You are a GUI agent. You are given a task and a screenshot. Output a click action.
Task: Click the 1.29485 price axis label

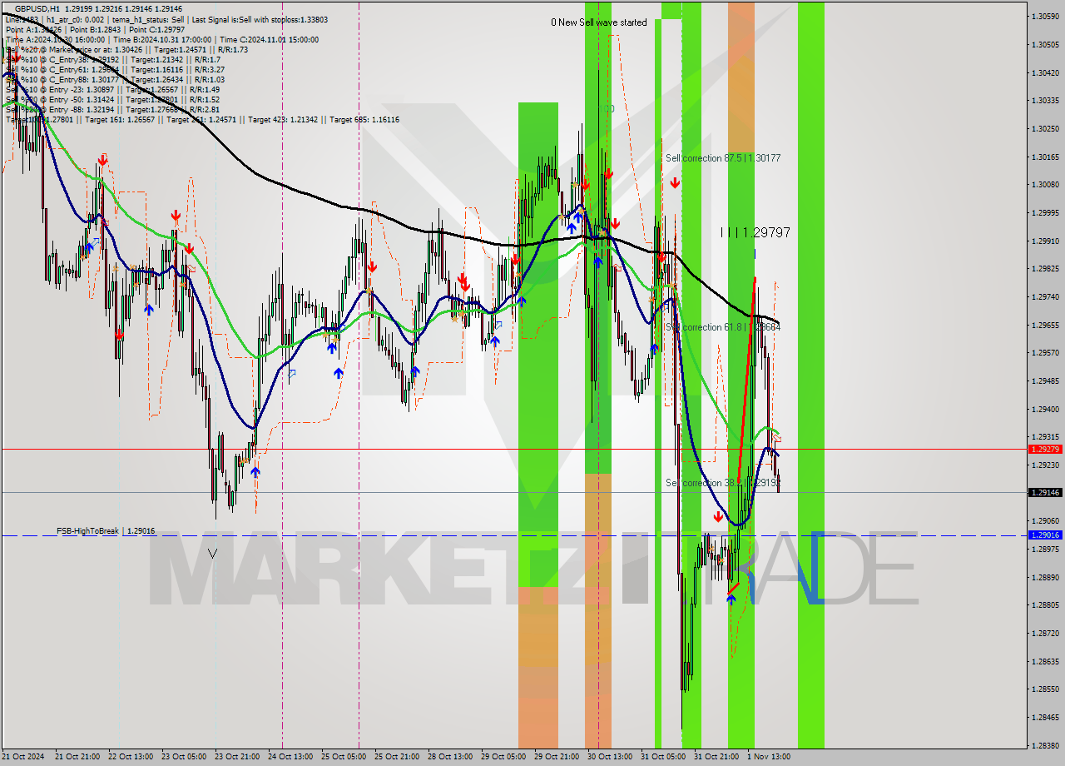[x=1045, y=381]
